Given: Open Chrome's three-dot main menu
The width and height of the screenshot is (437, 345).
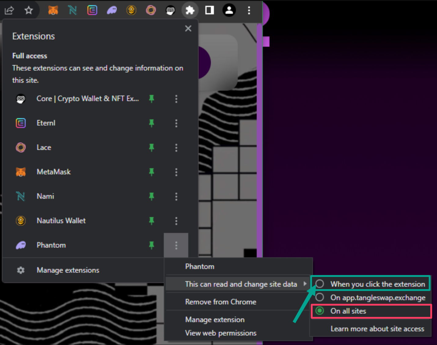Looking at the screenshot, I should 249,10.
